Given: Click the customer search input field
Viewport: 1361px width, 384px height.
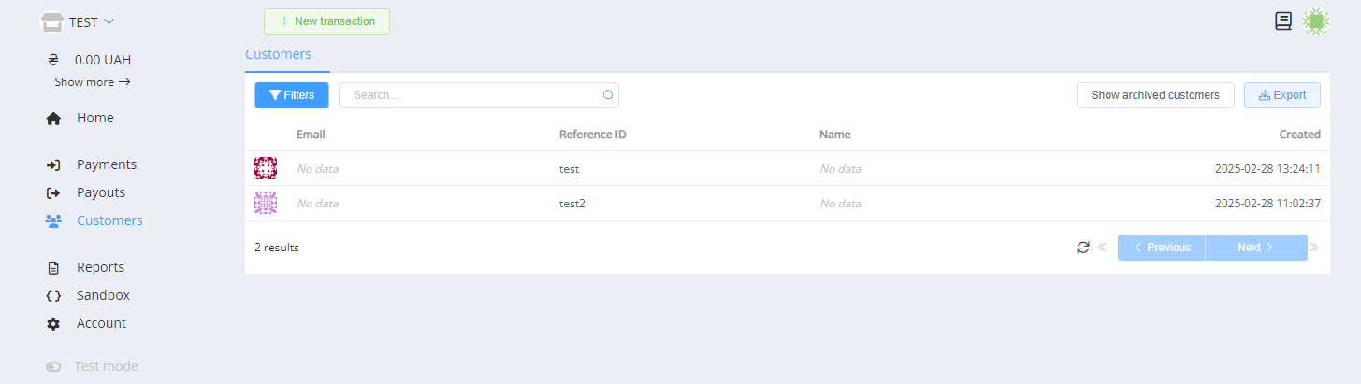Looking at the screenshot, I should 472,95.
